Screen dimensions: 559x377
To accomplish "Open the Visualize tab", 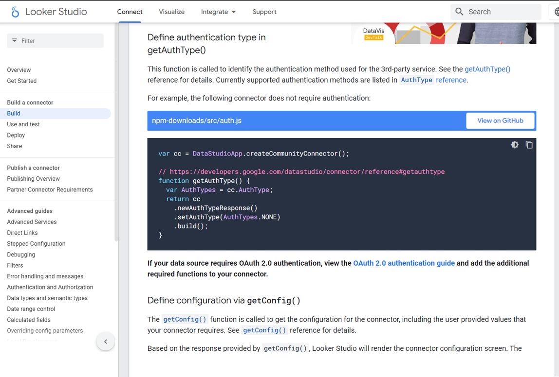I will coord(171,12).
